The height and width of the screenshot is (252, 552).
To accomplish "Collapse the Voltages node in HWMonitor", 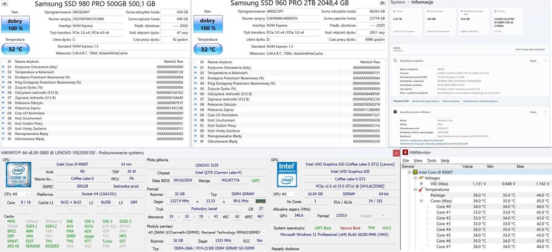I will 416,178.
